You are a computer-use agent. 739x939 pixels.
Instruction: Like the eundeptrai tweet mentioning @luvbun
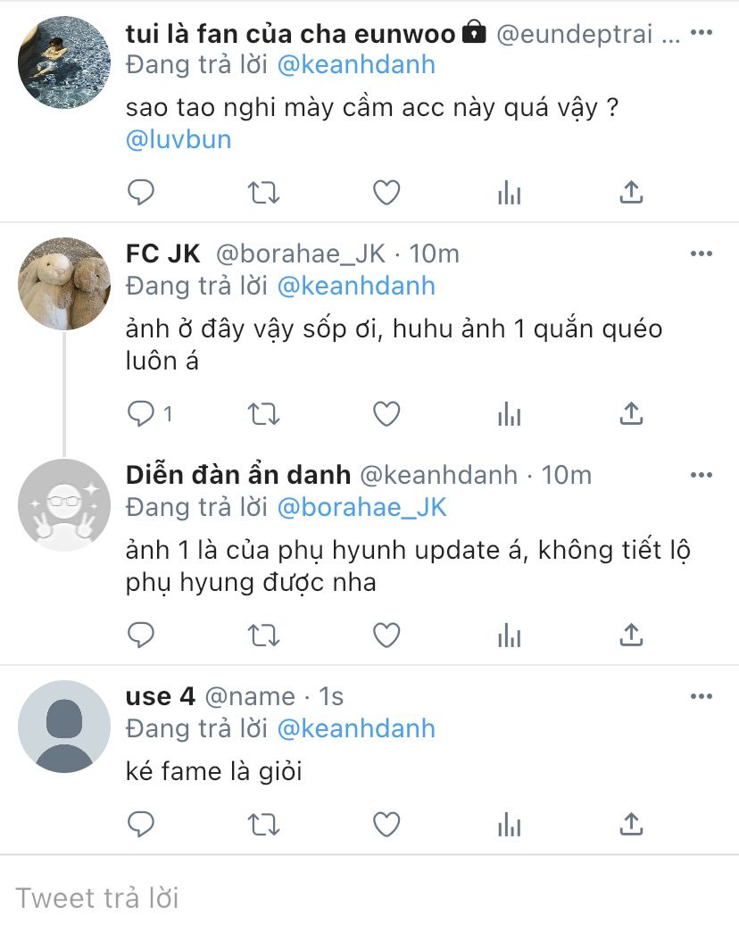386,193
